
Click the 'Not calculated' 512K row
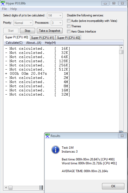coord(38,70)
